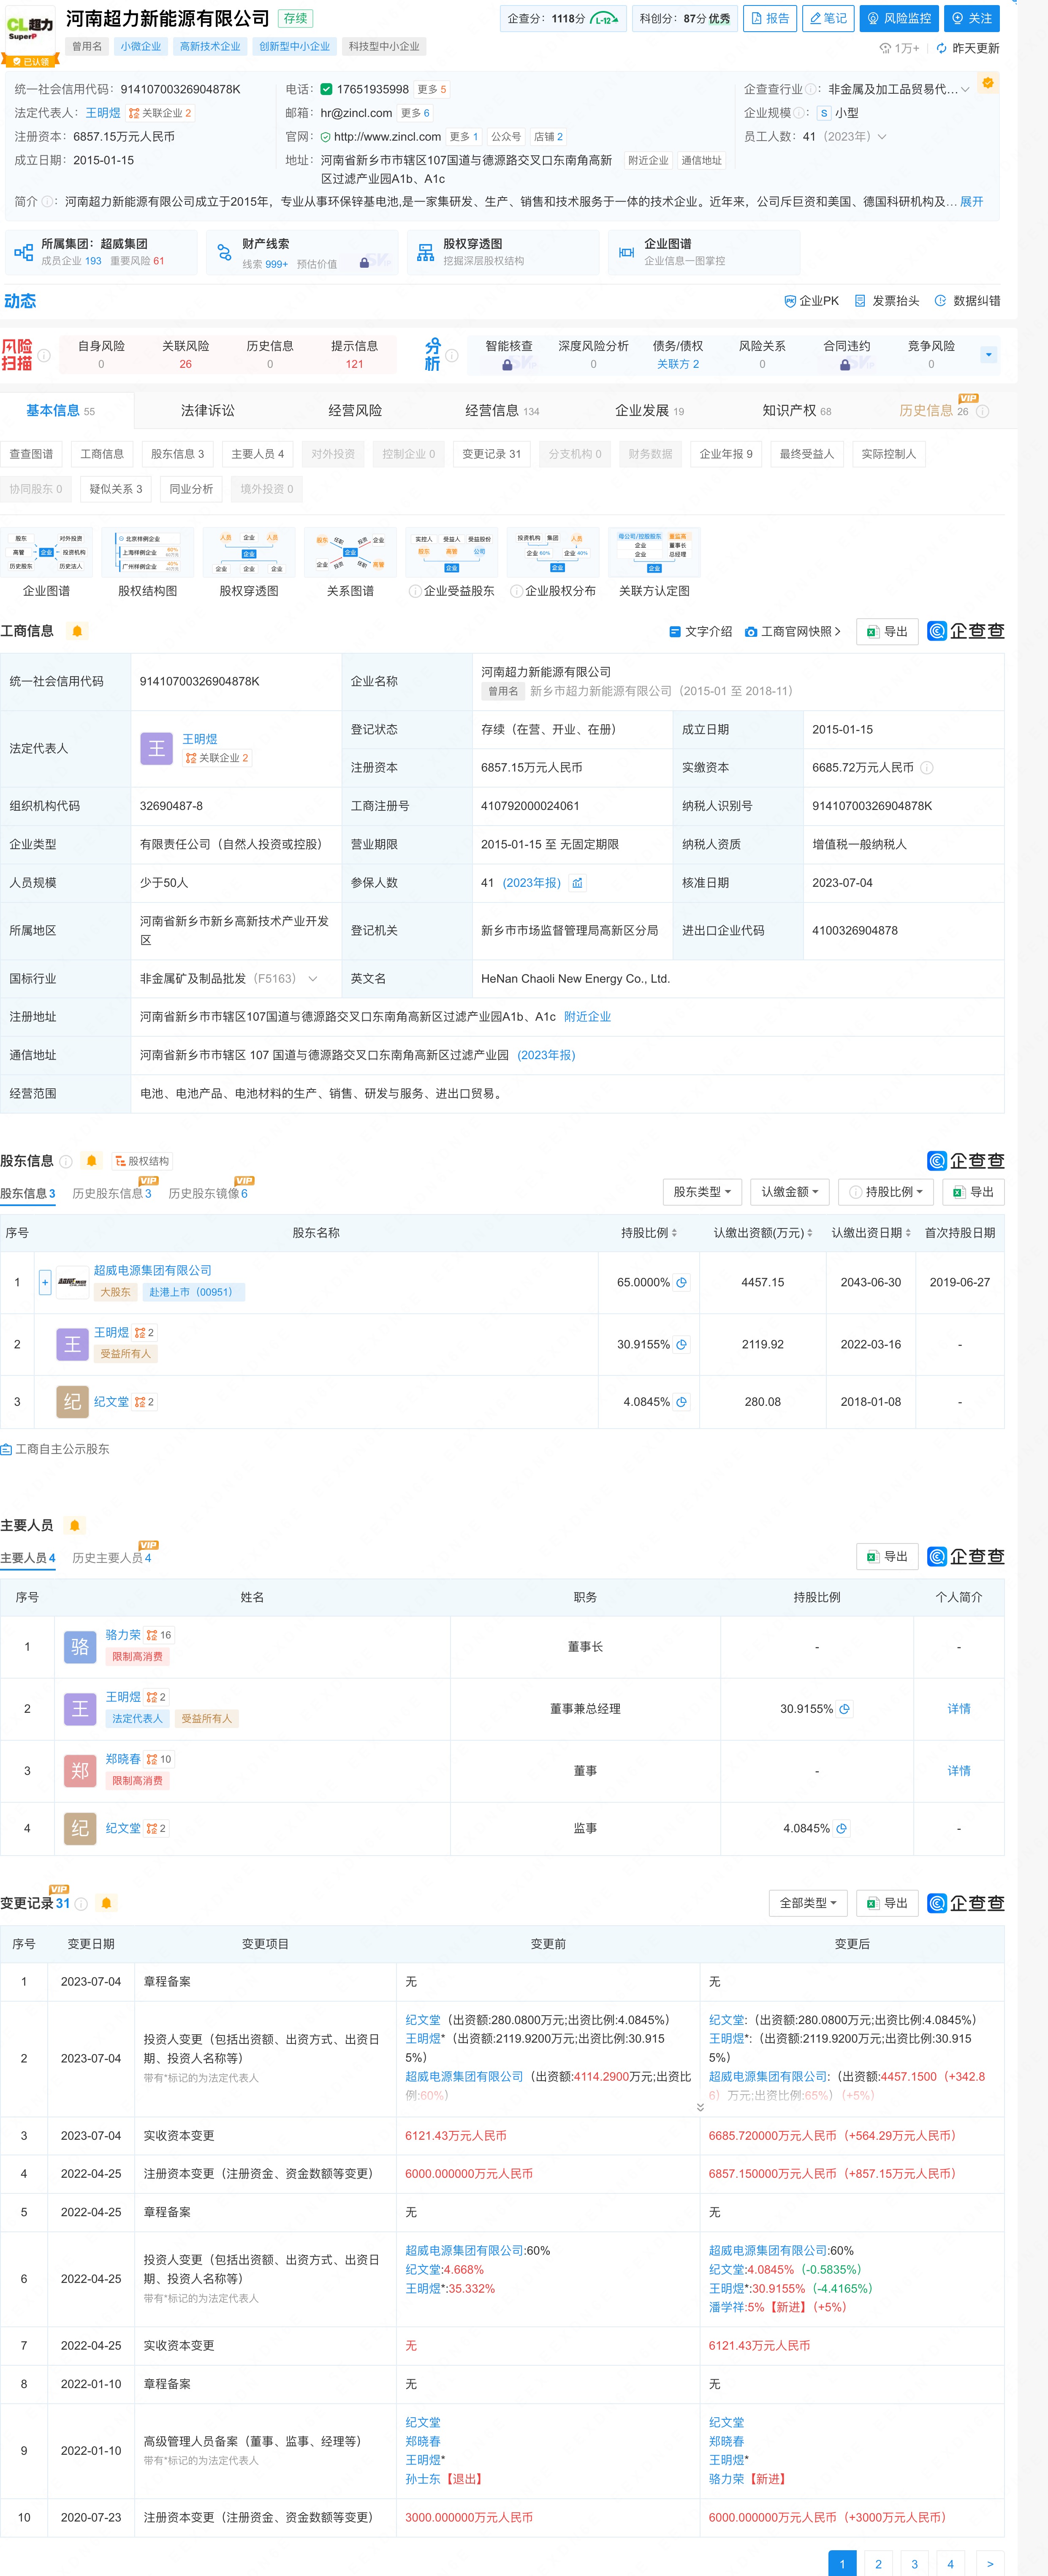Open website link http://www.zincl.com

pyautogui.click(x=387, y=137)
